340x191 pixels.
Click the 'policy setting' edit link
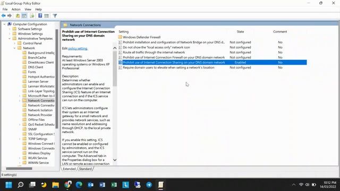point(78,48)
